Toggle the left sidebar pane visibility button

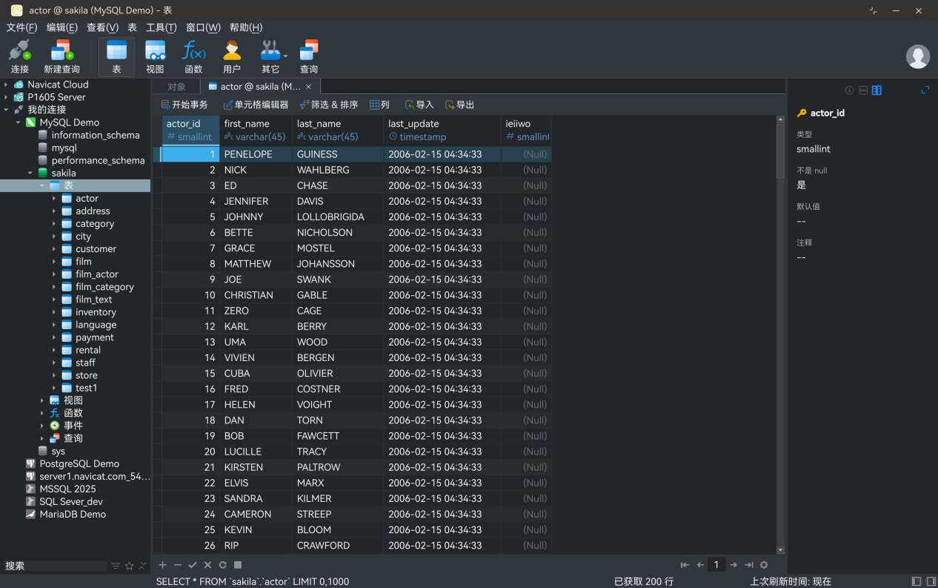tap(917, 581)
